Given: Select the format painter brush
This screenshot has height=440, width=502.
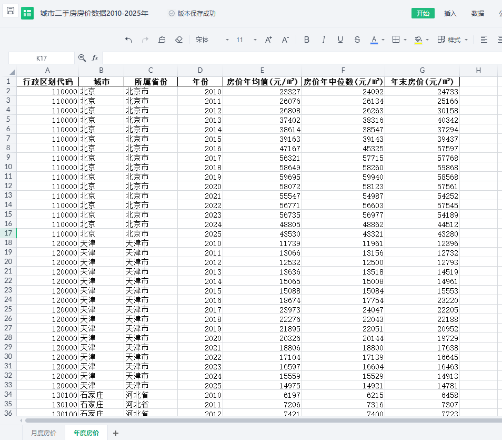Looking at the screenshot, I should tap(162, 40).
